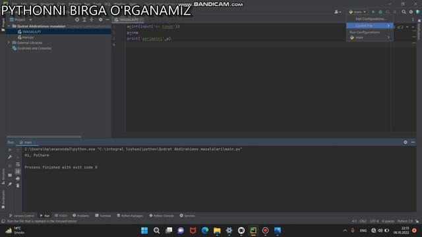Open Run tool window tab at bottom
The image size is (422, 237).
(45, 215)
